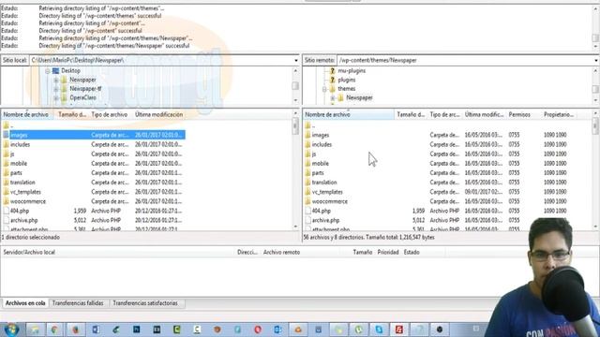Screen dimensions: 600x337
Task: Click the Archivo remoto column header in queue
Action: coord(281,252)
